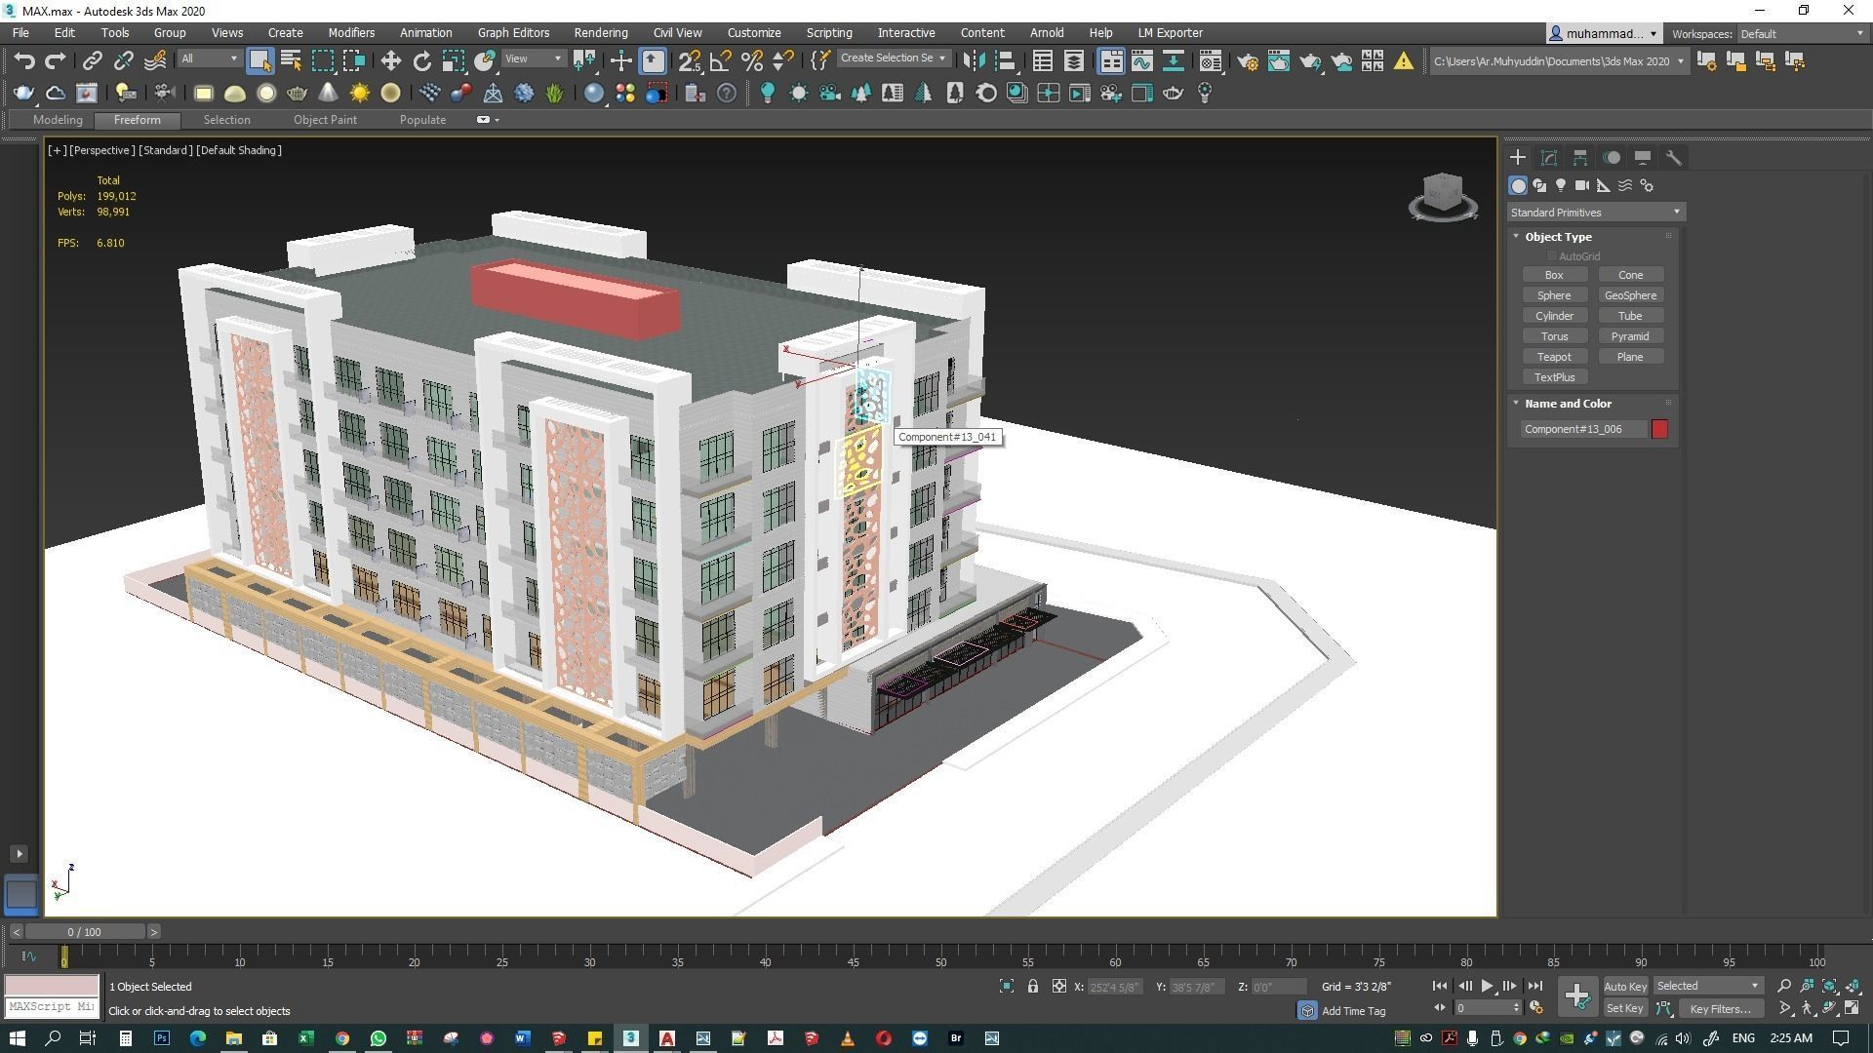
Task: Enable the AutoGrid checkbox
Action: [1551, 256]
